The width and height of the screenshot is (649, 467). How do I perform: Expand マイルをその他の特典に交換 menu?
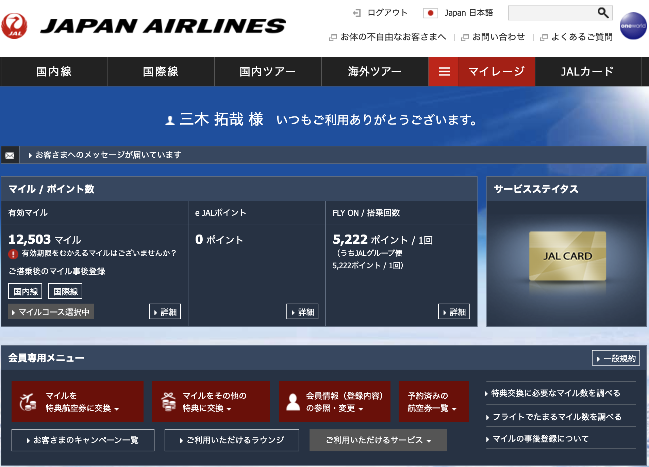pos(211,402)
